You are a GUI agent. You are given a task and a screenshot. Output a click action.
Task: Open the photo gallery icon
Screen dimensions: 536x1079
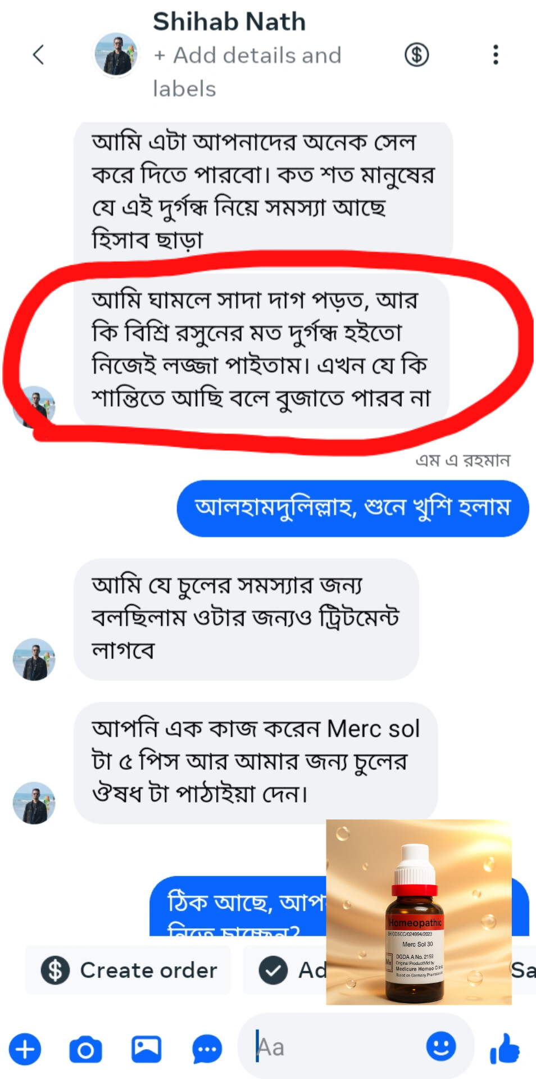point(146,1049)
